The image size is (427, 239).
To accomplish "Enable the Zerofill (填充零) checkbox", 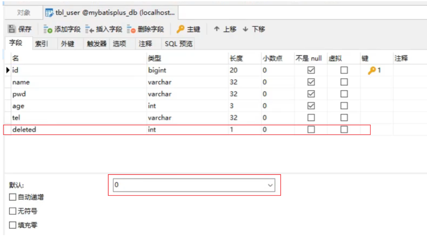I will click(x=13, y=225).
